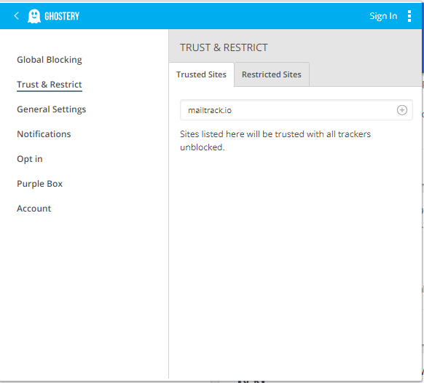The width and height of the screenshot is (424, 383).
Task: Open the Account section
Action: 34,209
